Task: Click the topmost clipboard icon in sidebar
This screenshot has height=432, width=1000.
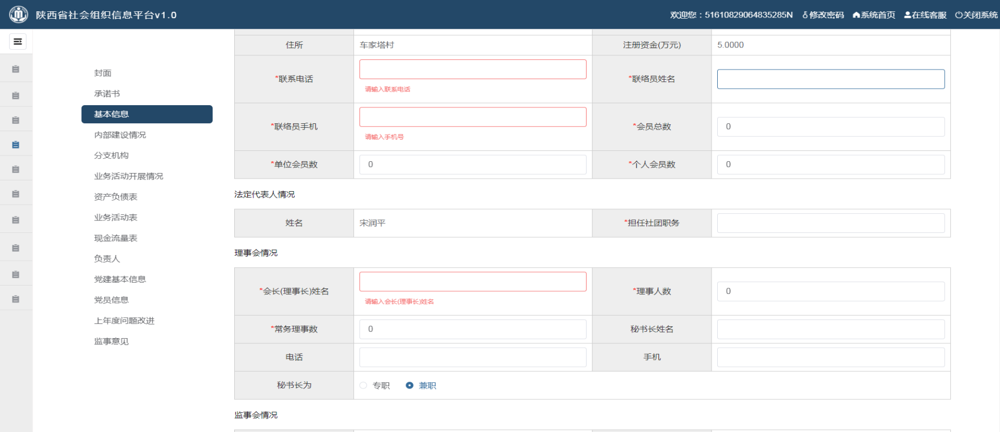Action: point(16,69)
